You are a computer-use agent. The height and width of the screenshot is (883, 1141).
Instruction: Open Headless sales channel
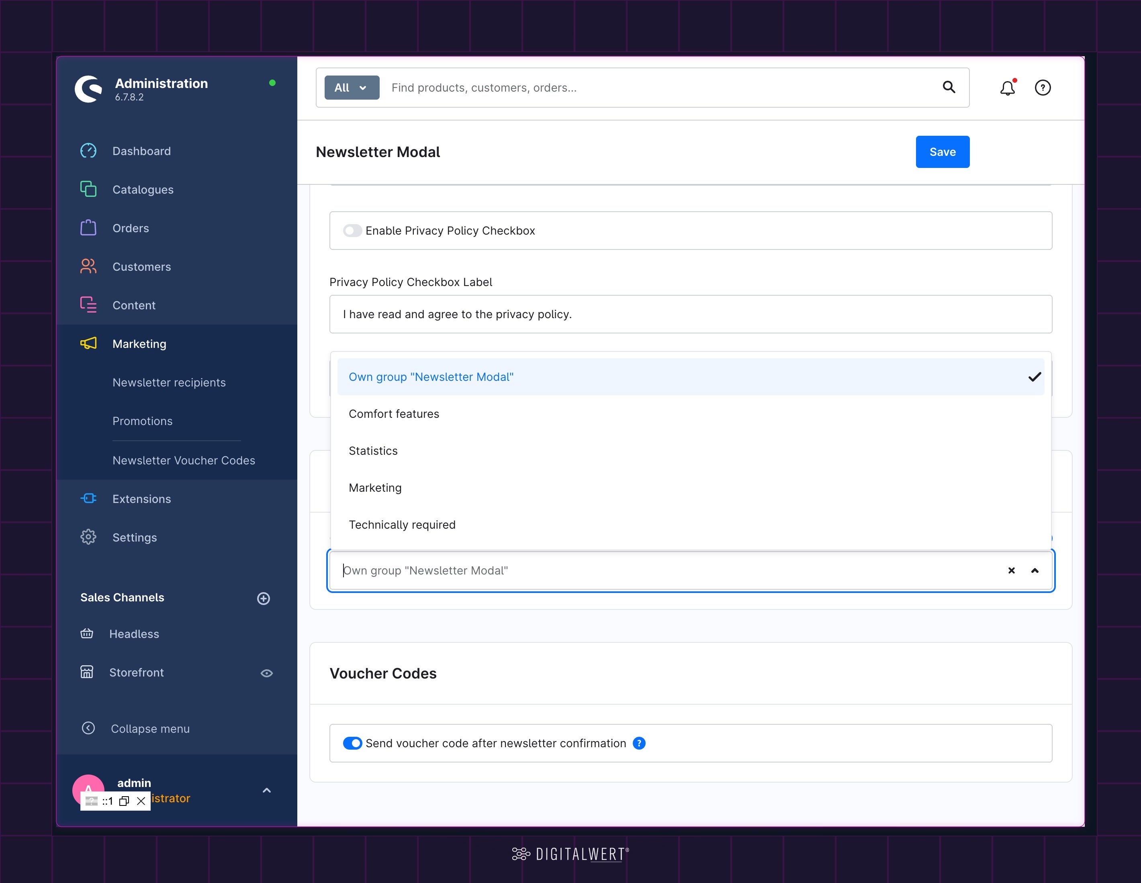click(x=134, y=634)
